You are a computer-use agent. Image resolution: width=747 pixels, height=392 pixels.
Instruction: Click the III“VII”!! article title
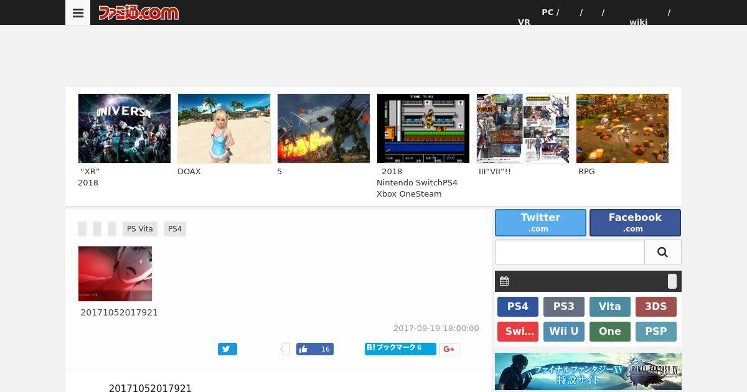(x=494, y=172)
